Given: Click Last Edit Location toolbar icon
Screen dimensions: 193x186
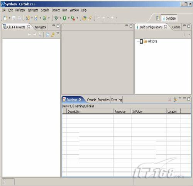Looking at the screenshot, I should 98,18.
